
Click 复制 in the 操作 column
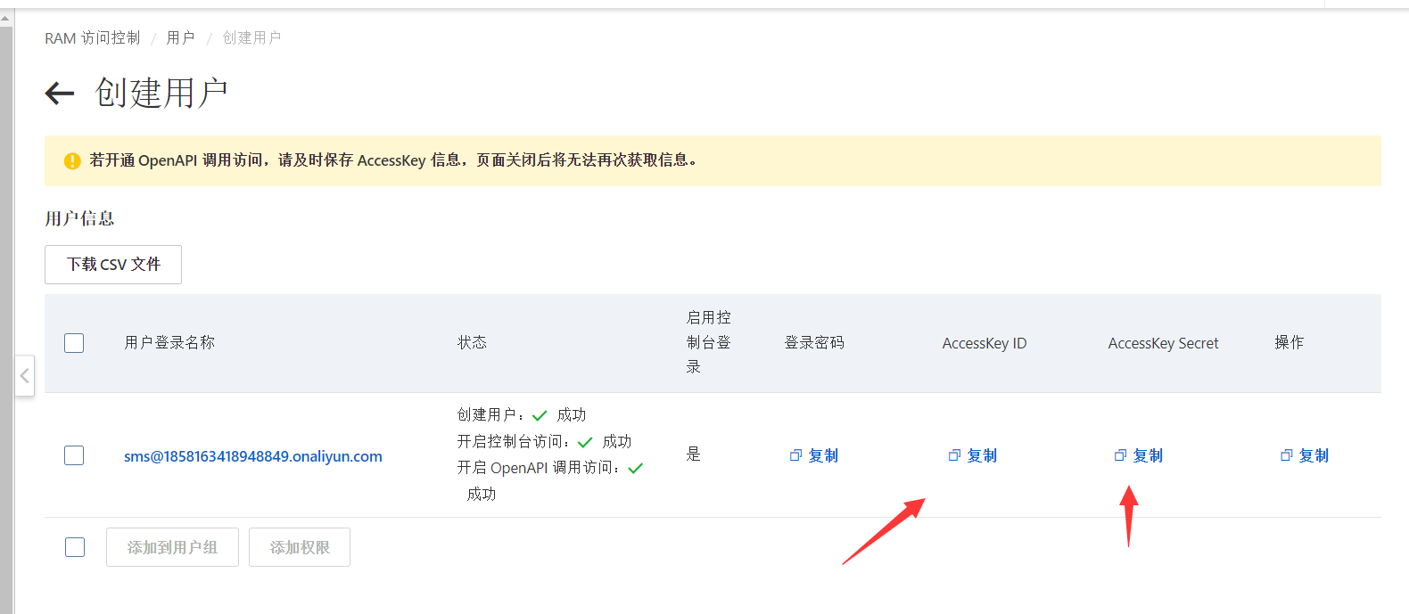tap(1305, 455)
